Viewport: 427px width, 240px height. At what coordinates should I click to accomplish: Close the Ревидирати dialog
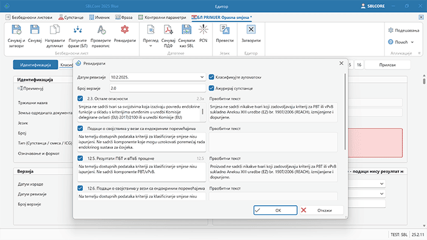(341, 63)
